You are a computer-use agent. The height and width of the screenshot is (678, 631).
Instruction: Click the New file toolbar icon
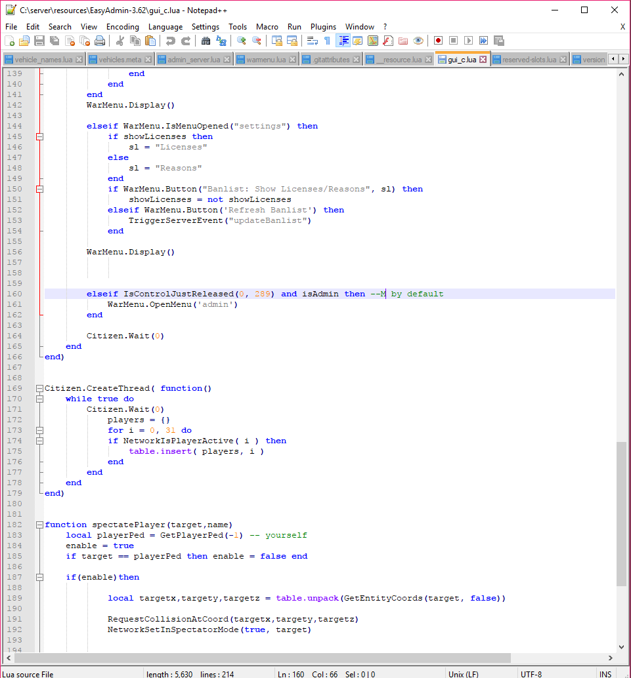tap(10, 41)
